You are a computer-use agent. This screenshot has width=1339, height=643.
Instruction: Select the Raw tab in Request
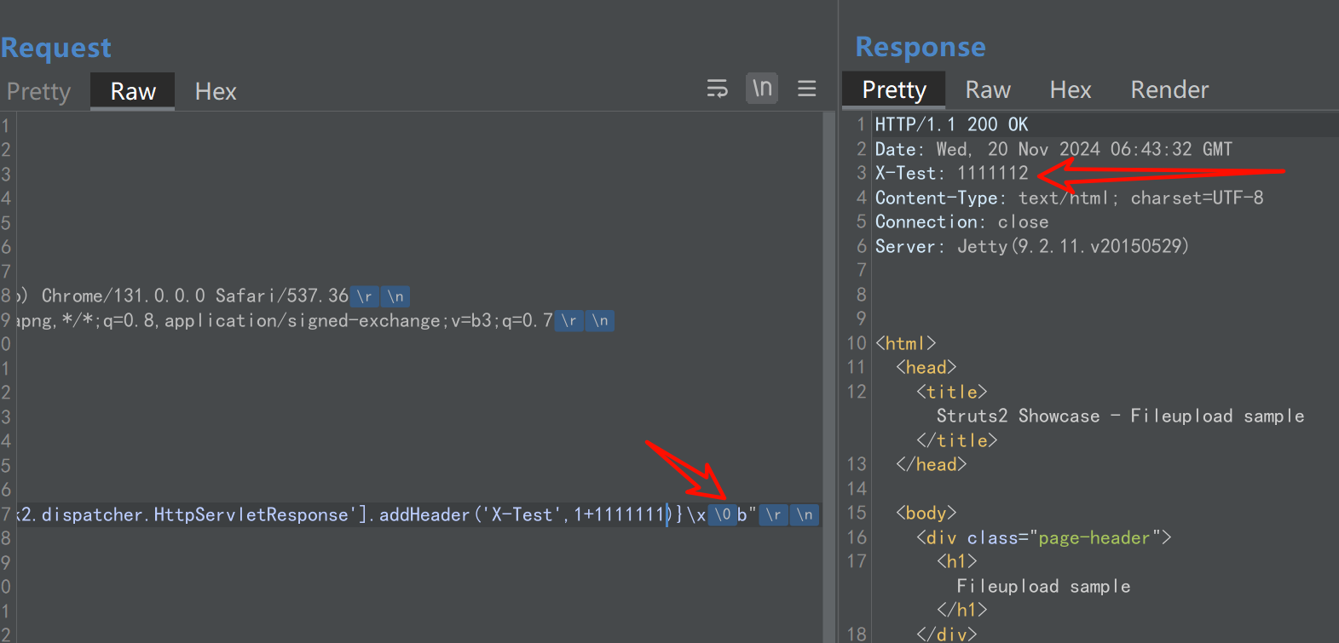[x=133, y=91]
